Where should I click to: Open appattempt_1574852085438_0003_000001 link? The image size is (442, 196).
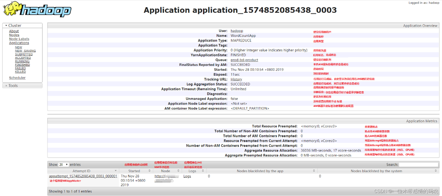tap(83, 176)
